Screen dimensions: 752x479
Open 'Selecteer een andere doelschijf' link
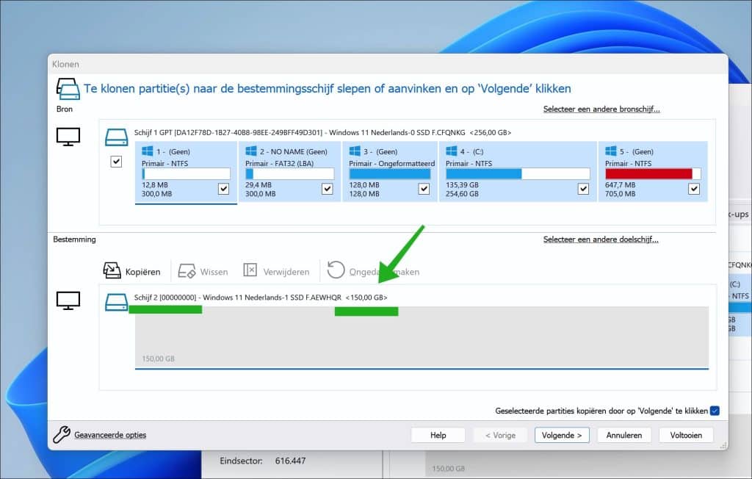601,239
